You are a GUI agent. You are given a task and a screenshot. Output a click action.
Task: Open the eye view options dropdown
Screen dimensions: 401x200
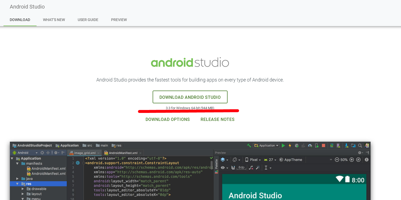(x=224, y=168)
